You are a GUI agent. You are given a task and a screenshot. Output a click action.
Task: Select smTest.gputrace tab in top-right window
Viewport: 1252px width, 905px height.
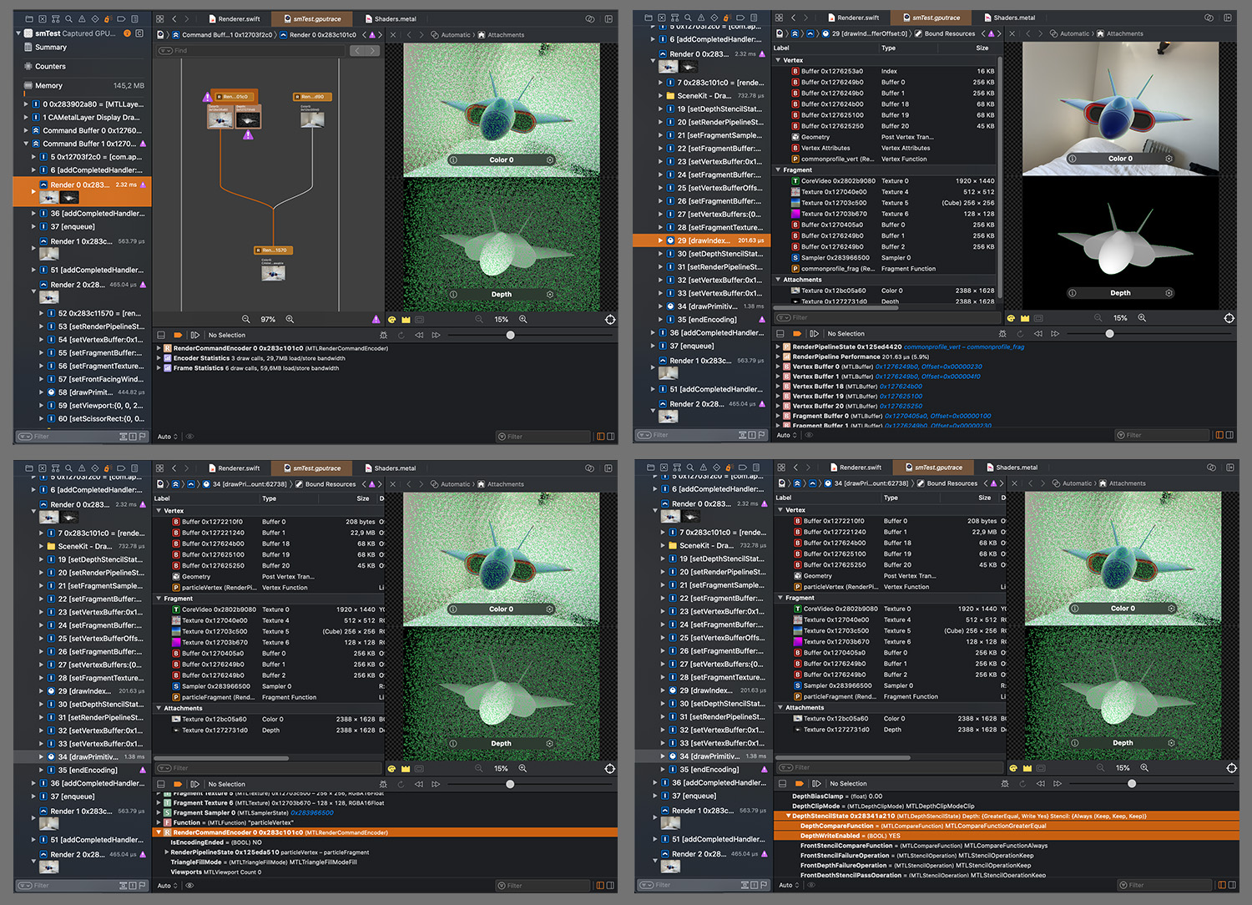click(931, 18)
